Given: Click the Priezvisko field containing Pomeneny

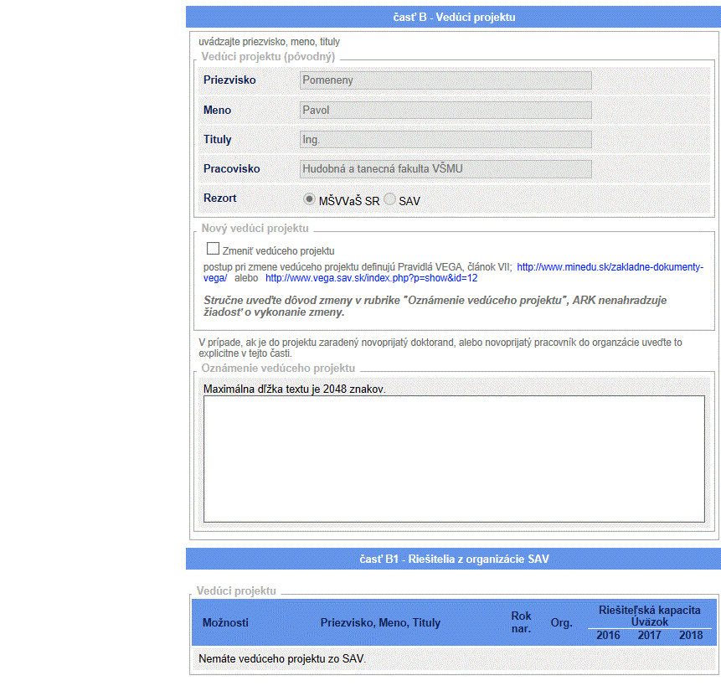Looking at the screenshot, I should pyautogui.click(x=445, y=80).
